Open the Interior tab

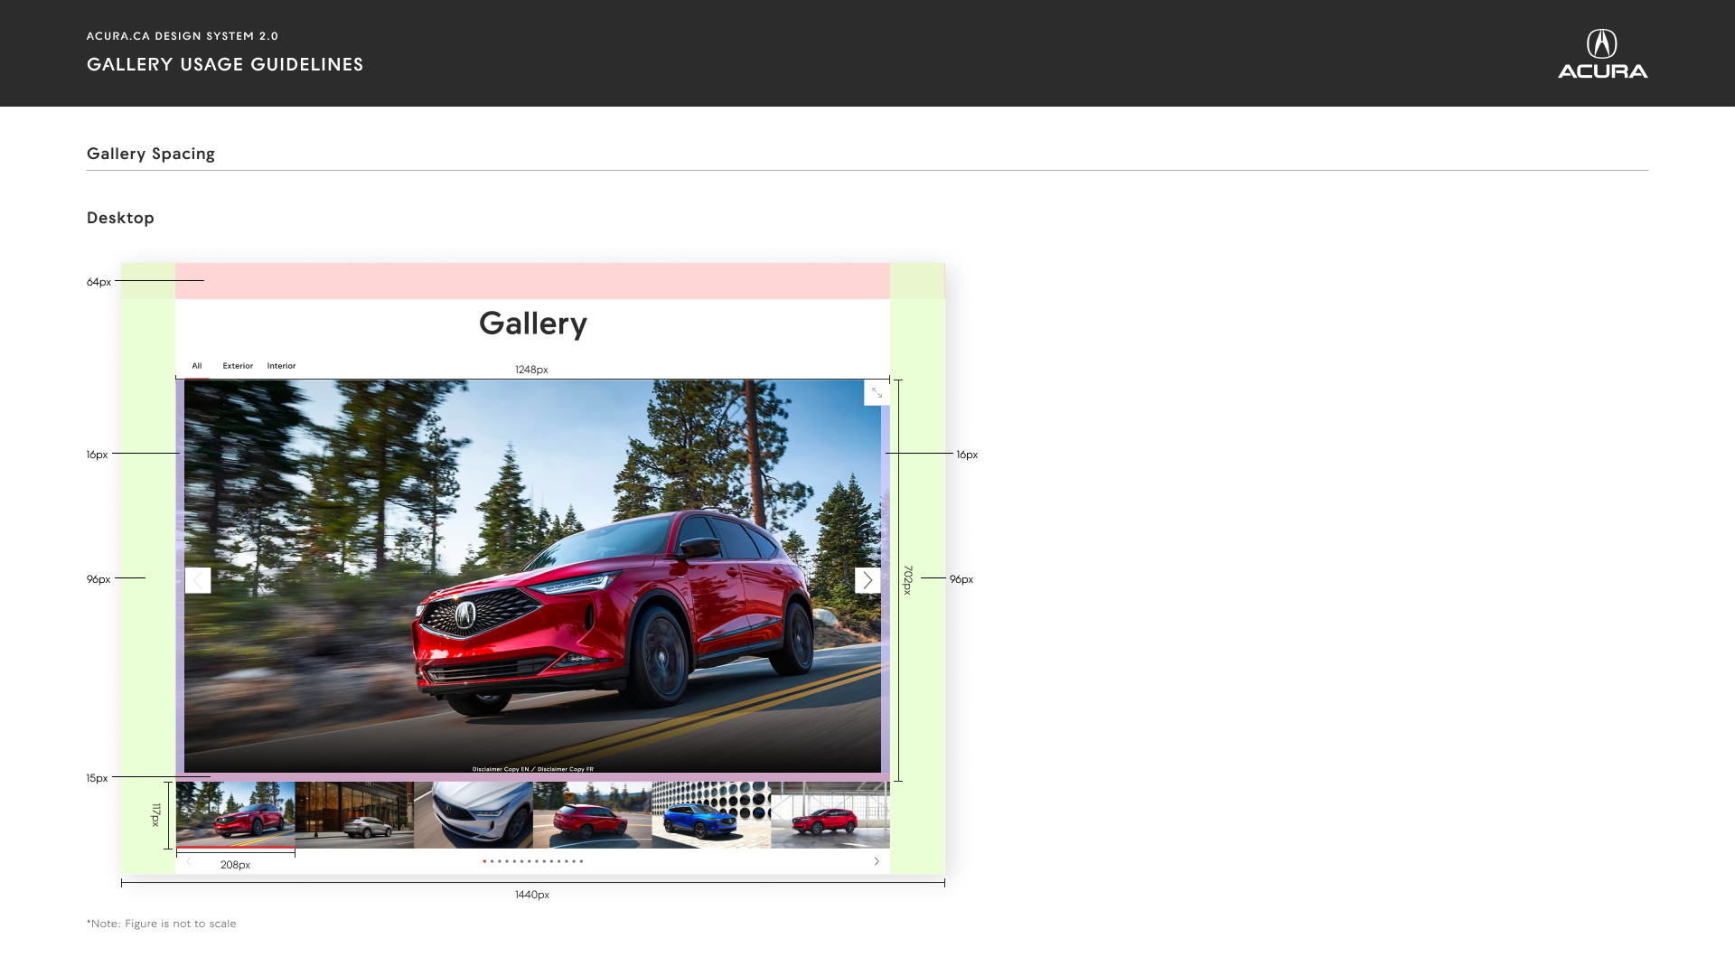[x=281, y=366]
